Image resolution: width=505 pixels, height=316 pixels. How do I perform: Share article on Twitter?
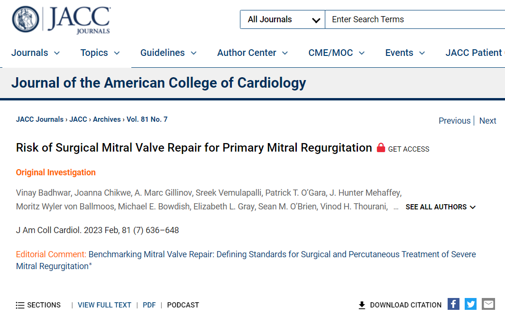click(x=470, y=304)
